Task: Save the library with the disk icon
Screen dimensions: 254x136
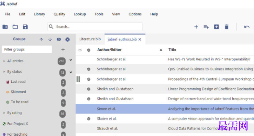Action: (25, 27)
